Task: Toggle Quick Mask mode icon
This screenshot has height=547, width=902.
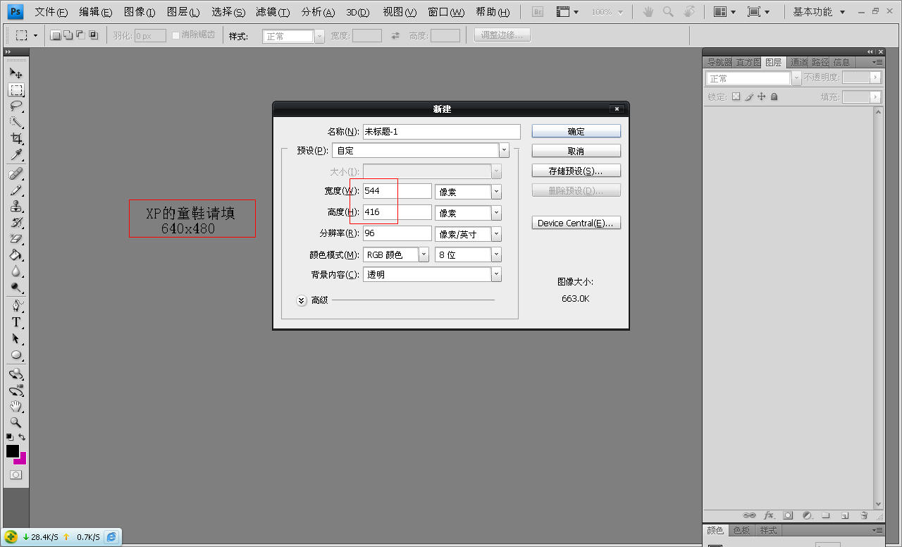Action: point(16,475)
